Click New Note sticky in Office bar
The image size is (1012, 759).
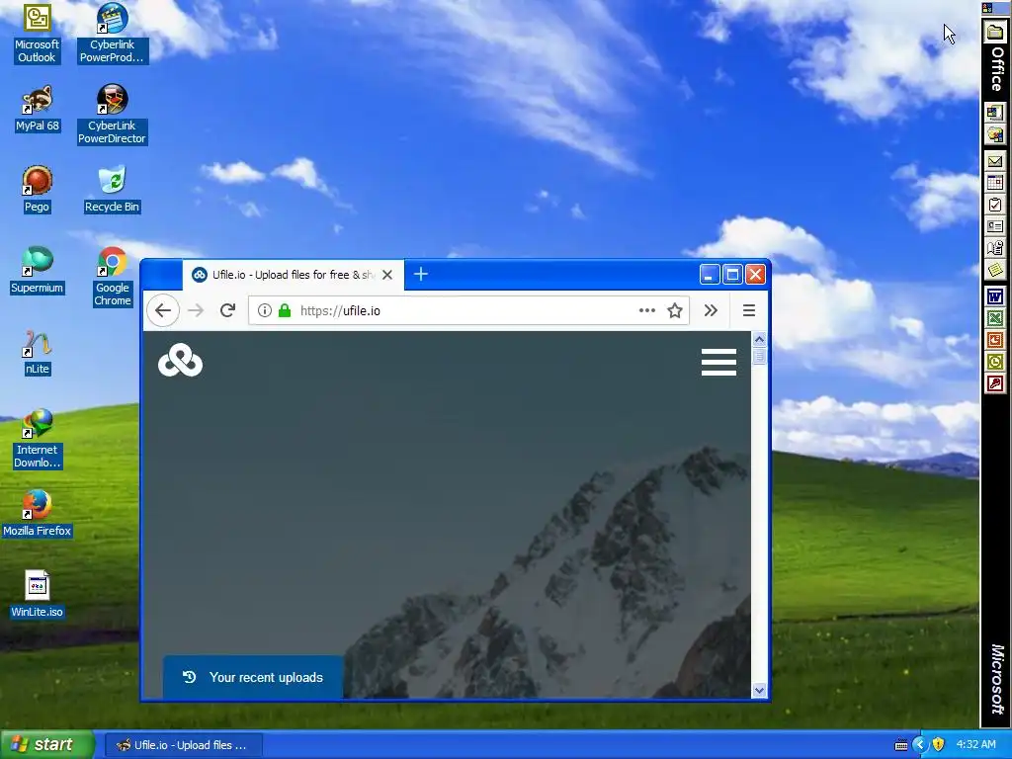tap(995, 269)
